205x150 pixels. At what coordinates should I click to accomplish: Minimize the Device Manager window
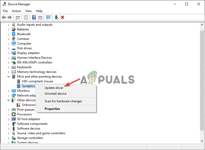point(175,4)
